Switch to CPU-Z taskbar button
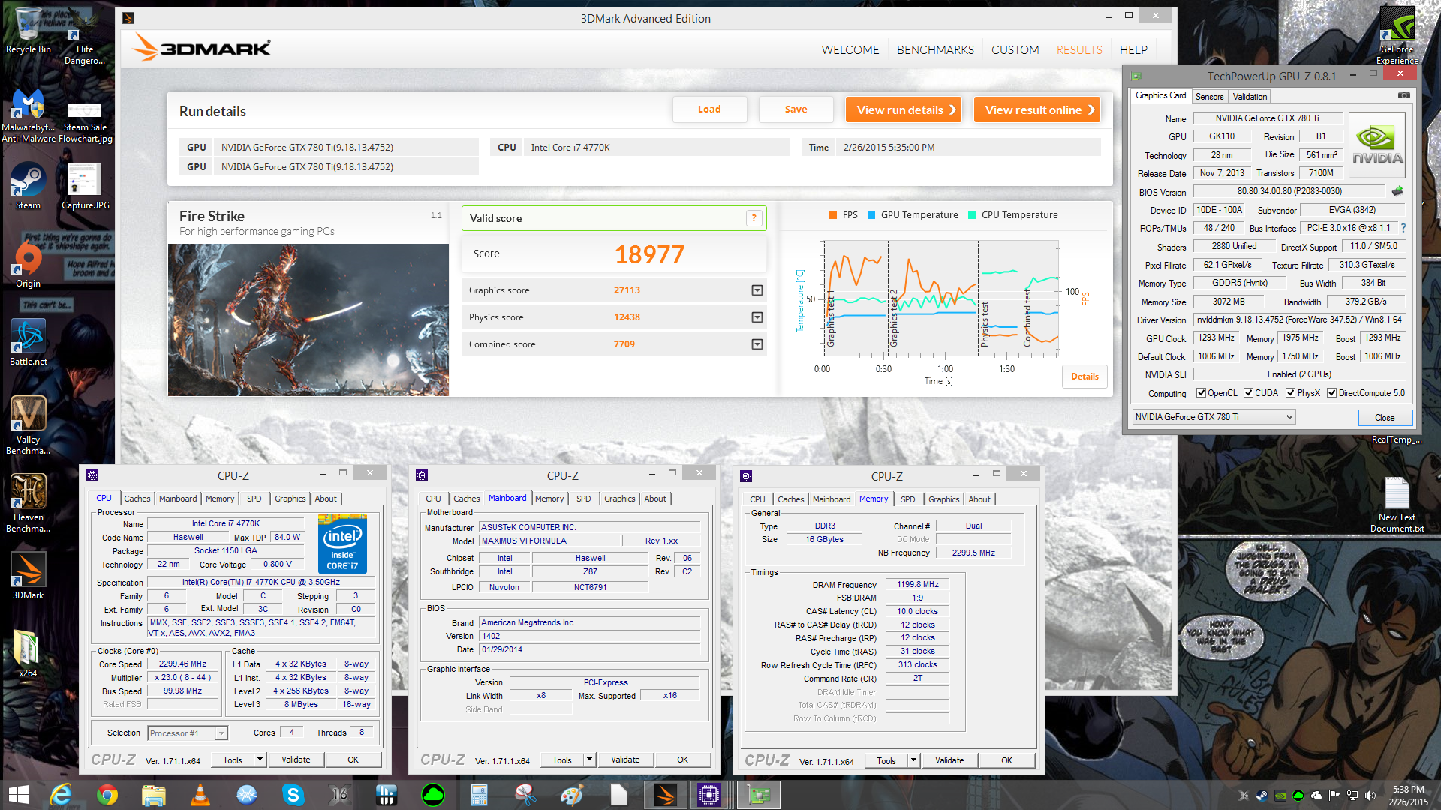The width and height of the screenshot is (1441, 810). tap(709, 795)
